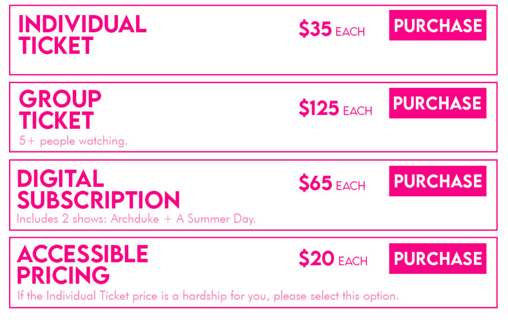Viewport: 508px width, 332px height.
Task: Click the EACH label beside $35
Action: (x=350, y=32)
